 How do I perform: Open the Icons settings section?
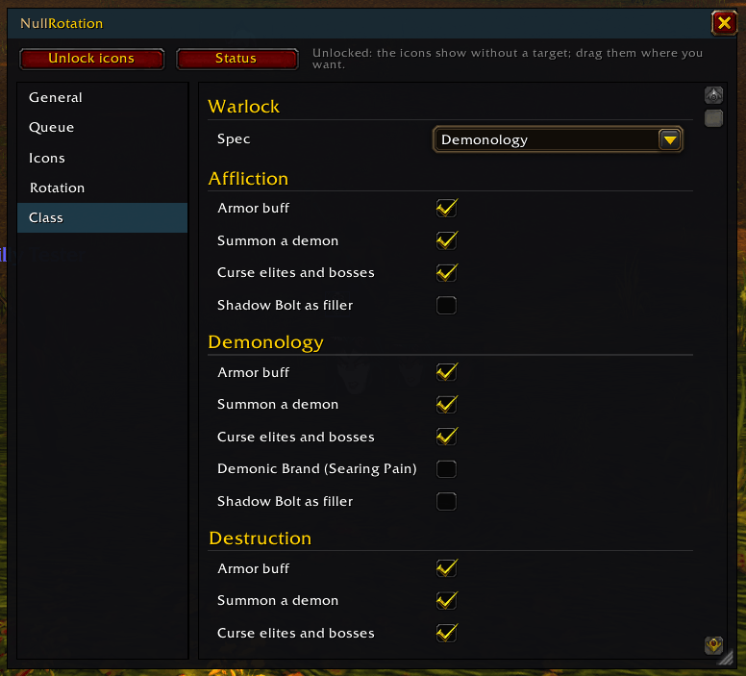[x=102, y=158]
